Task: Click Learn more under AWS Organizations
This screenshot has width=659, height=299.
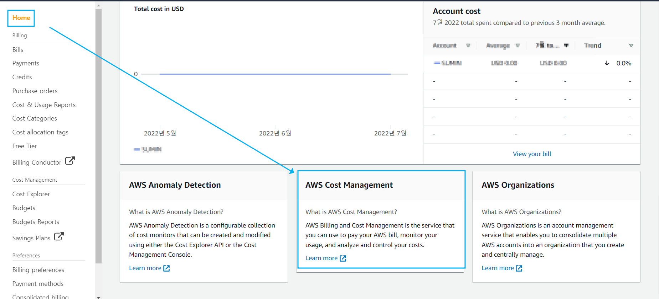Action: 498,268
